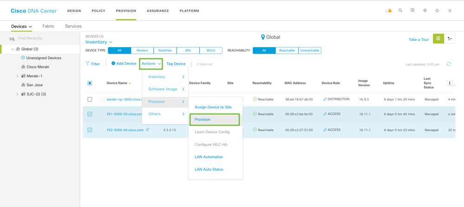Switch to the Fabric sub-tab

click(x=48, y=26)
